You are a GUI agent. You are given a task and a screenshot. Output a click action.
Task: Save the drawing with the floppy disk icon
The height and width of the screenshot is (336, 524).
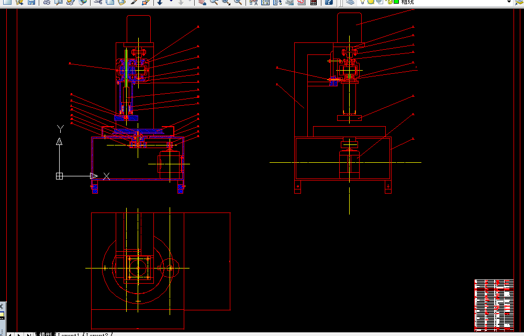point(31,2)
